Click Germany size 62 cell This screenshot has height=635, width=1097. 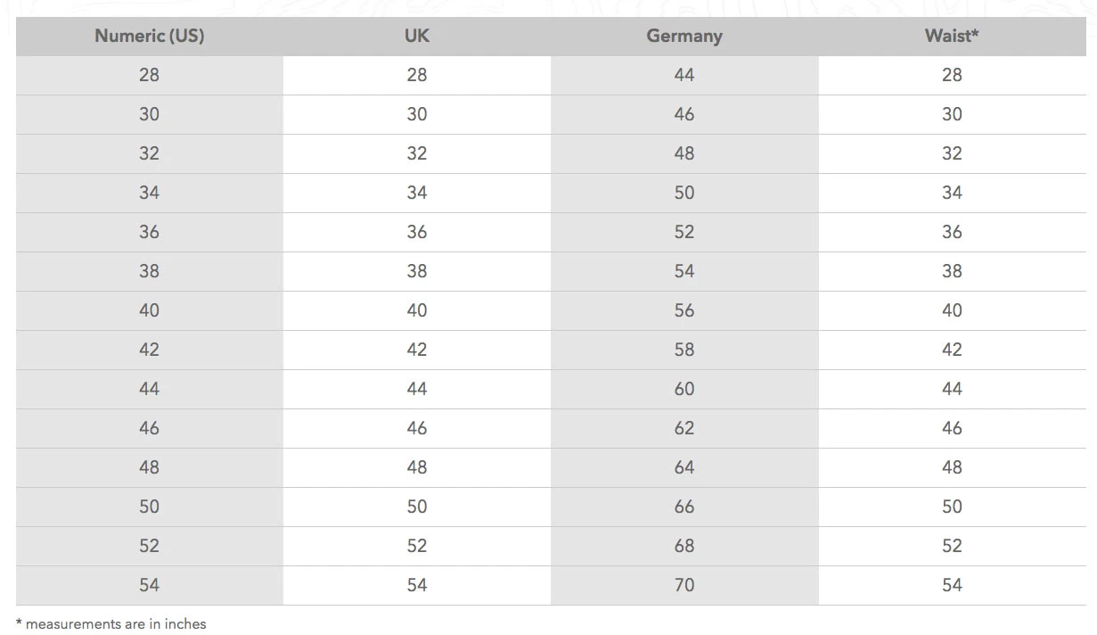684,428
